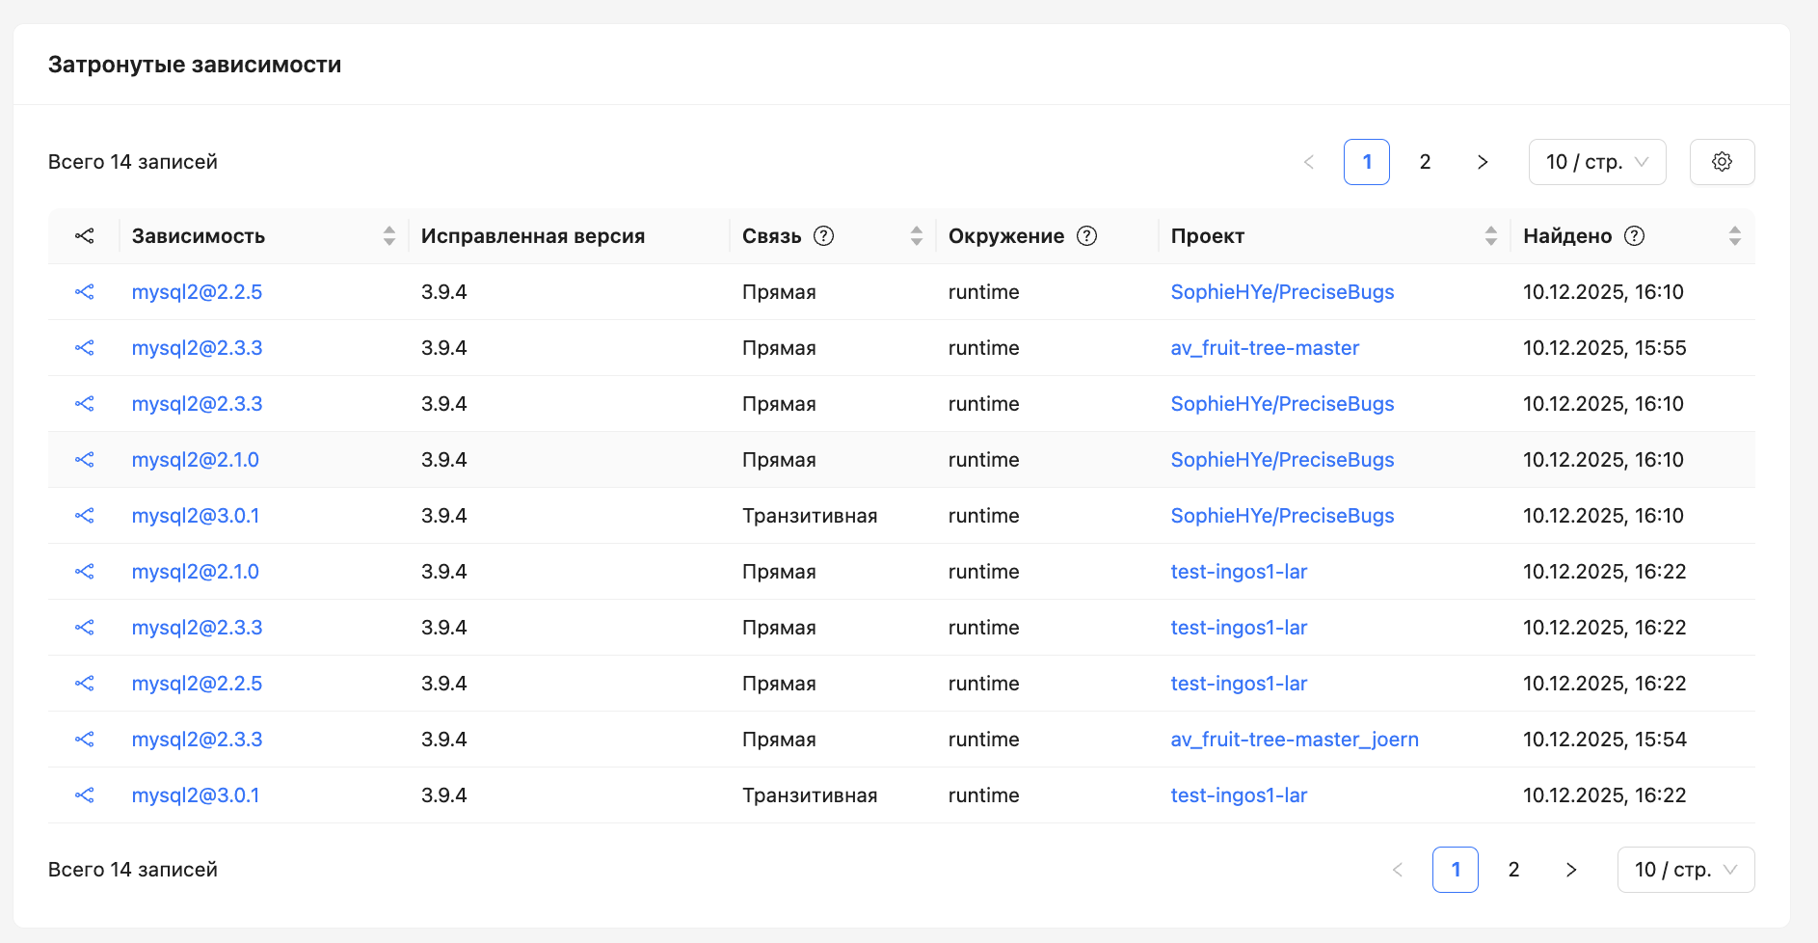This screenshot has height=943, width=1818.
Task: Click the share icon in the av_fruit-tree-master row
Action: click(x=85, y=348)
